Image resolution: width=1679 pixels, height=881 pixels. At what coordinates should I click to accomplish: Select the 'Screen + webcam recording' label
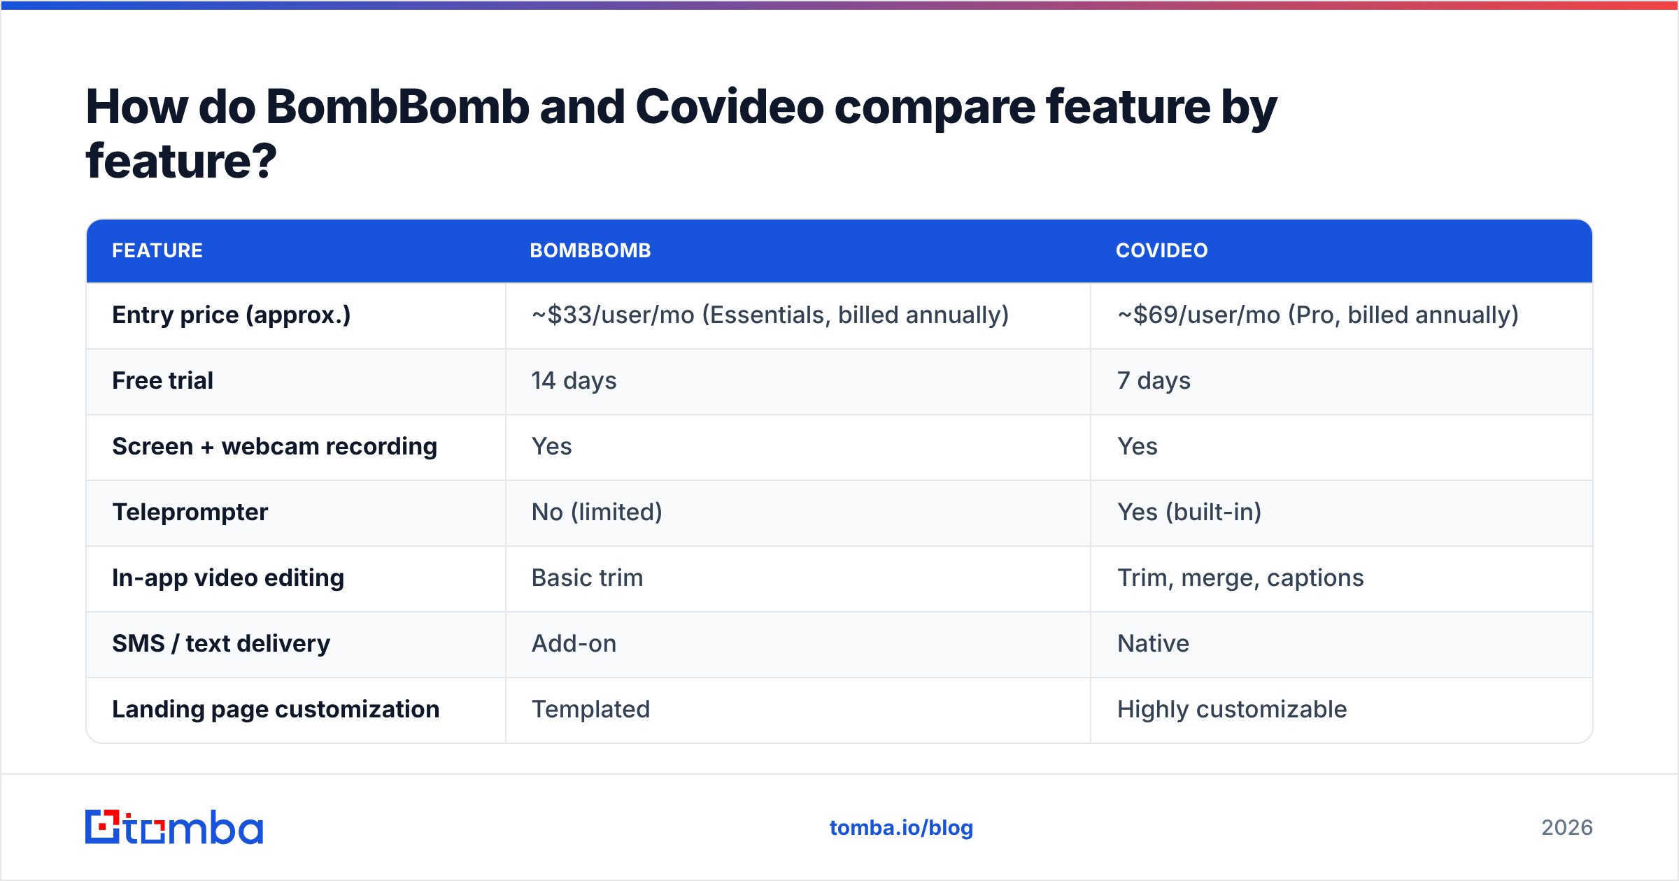pyautogui.click(x=275, y=447)
